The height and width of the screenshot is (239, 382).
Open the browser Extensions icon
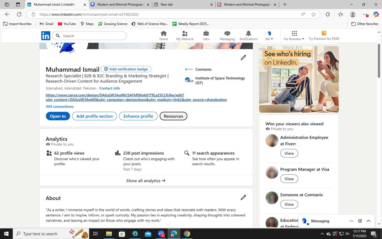tap(328, 14)
